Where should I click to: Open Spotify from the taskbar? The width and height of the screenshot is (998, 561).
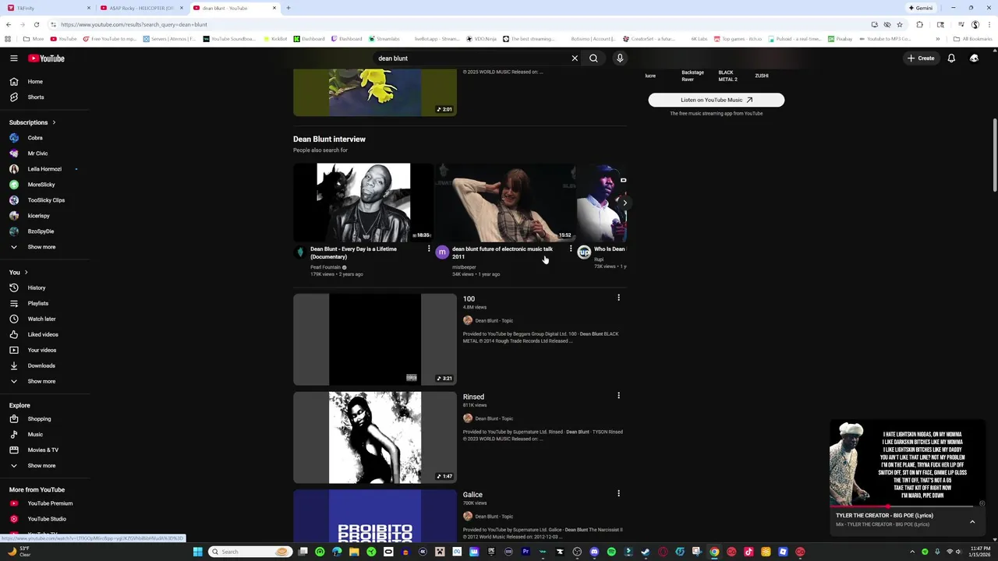611,552
